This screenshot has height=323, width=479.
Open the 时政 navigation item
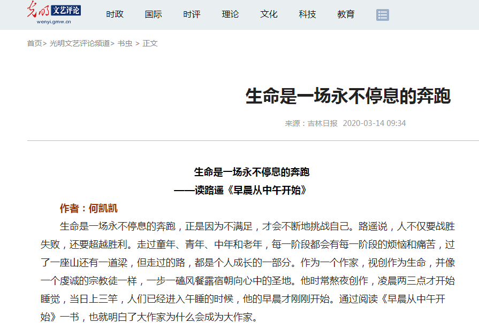tap(115, 14)
